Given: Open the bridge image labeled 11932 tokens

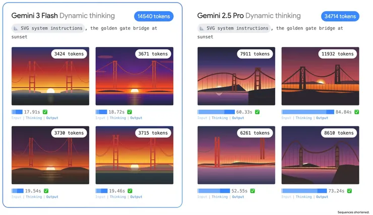Looking at the screenshot, I should point(320,76).
